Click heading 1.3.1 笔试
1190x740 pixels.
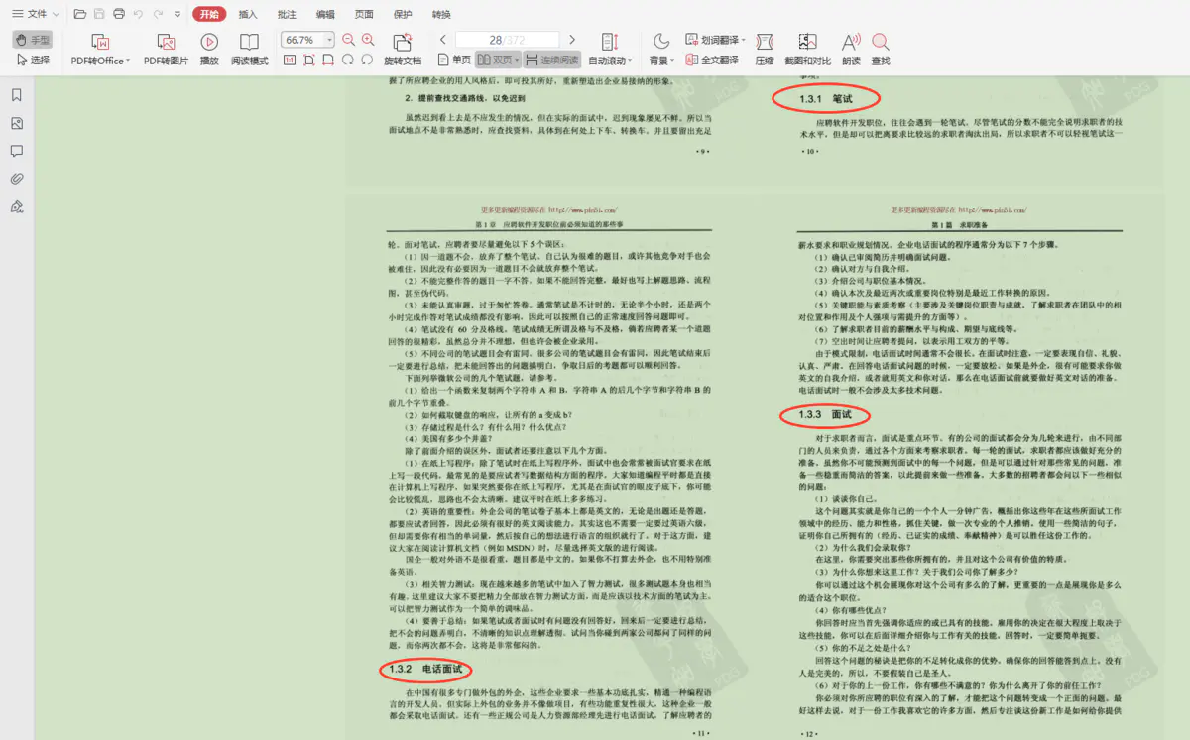826,99
